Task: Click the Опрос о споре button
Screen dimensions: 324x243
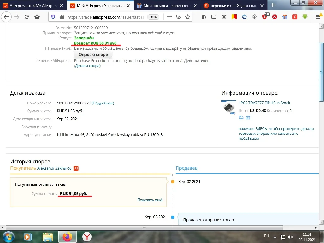Action: coord(93,54)
